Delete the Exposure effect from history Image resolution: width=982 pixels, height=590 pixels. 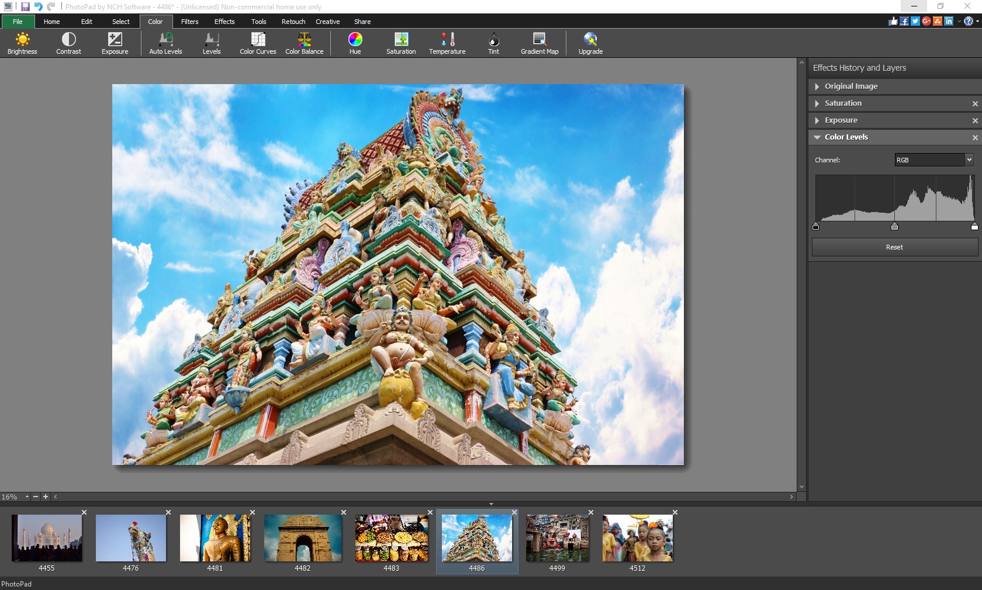pos(973,121)
